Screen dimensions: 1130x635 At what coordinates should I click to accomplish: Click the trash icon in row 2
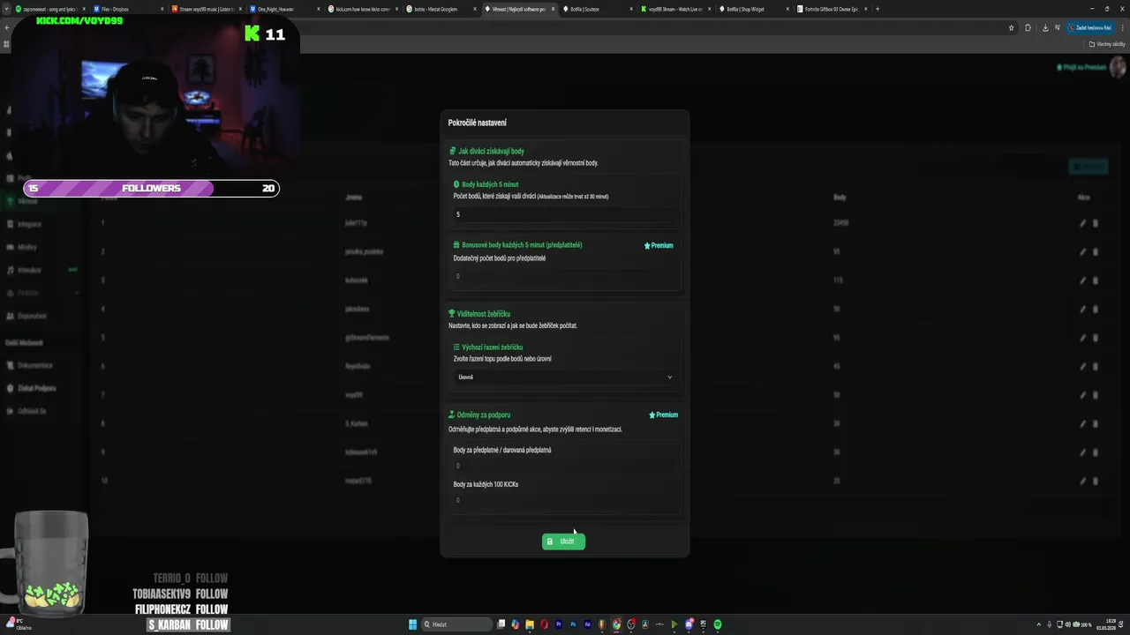(x=1096, y=251)
